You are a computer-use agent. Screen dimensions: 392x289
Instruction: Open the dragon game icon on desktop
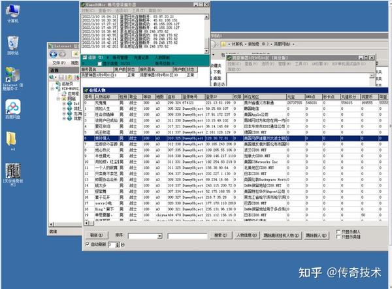13,171
